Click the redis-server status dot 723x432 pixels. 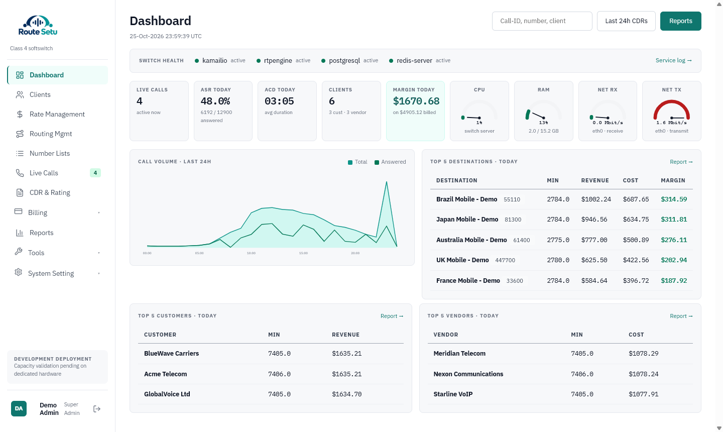coord(391,61)
